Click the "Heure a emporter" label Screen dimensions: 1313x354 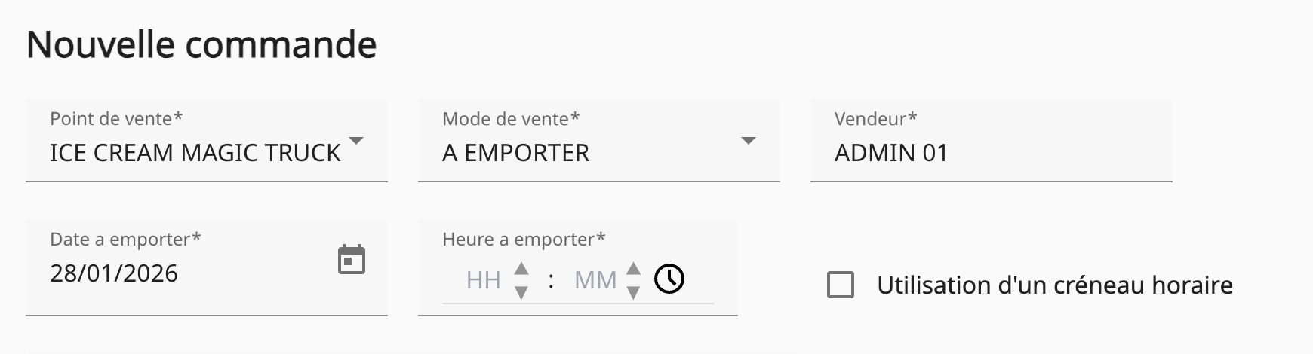click(x=524, y=240)
